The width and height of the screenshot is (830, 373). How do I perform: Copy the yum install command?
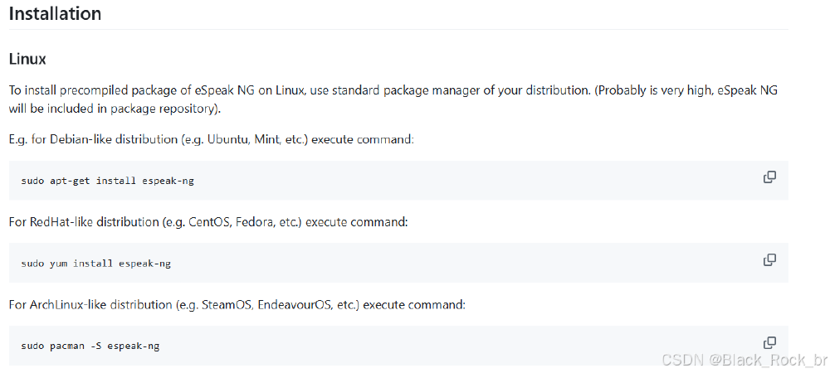click(x=769, y=259)
